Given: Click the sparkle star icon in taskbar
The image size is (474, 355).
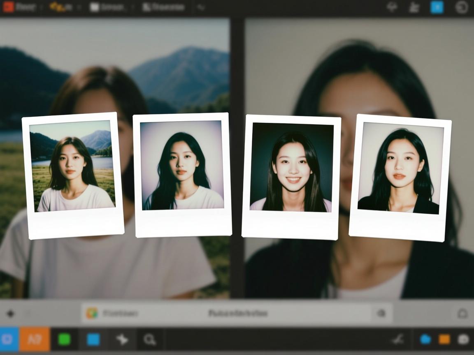Looking at the screenshot, I should (122, 339).
